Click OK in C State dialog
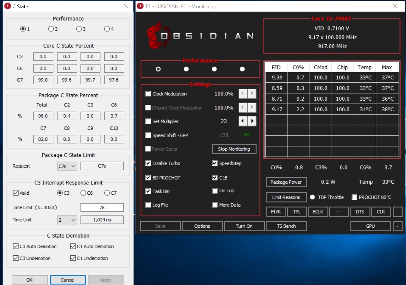 click(29, 280)
